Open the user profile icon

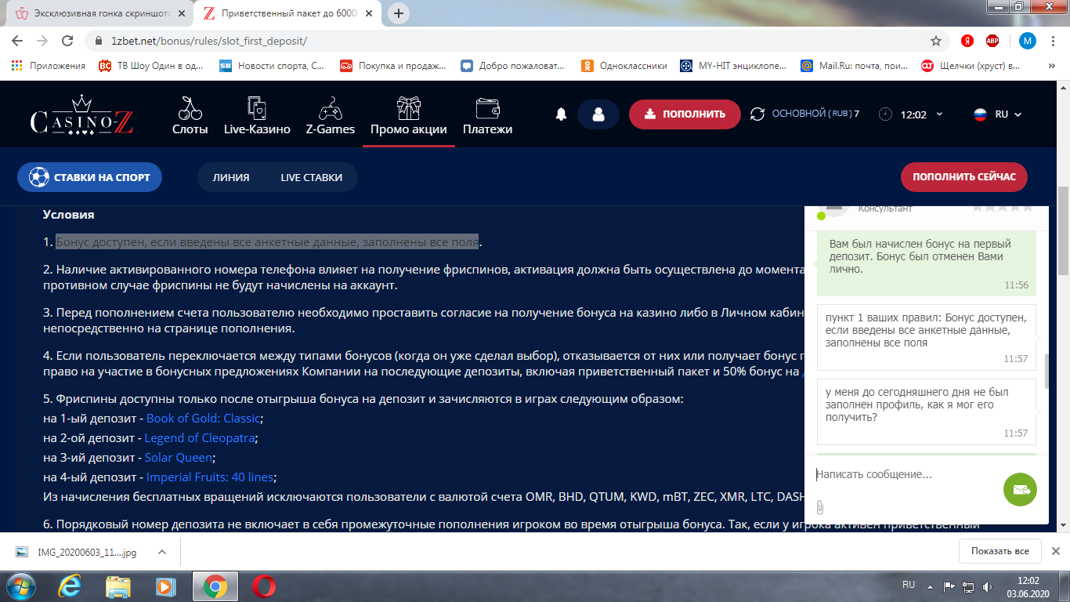[x=598, y=114]
